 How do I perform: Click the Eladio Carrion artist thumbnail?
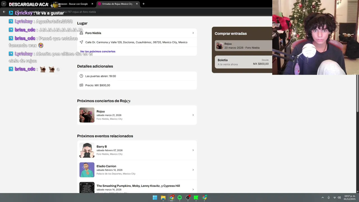click(x=87, y=170)
